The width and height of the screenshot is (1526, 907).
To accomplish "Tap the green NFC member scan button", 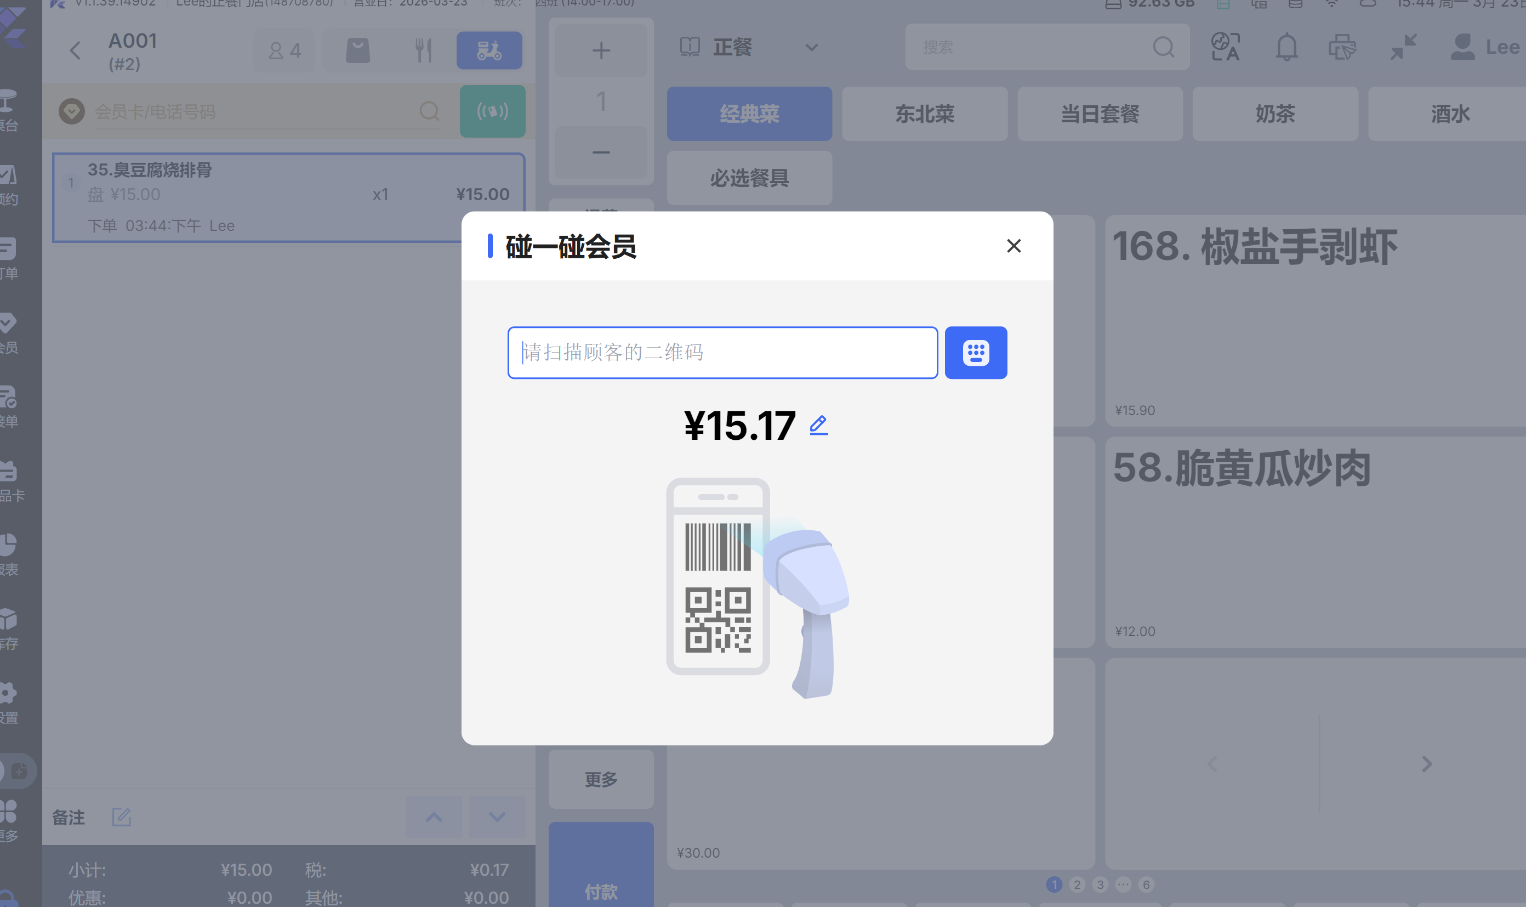I will click(x=492, y=111).
